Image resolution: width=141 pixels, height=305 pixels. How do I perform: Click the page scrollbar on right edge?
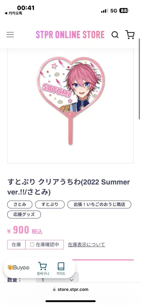click(139, 79)
